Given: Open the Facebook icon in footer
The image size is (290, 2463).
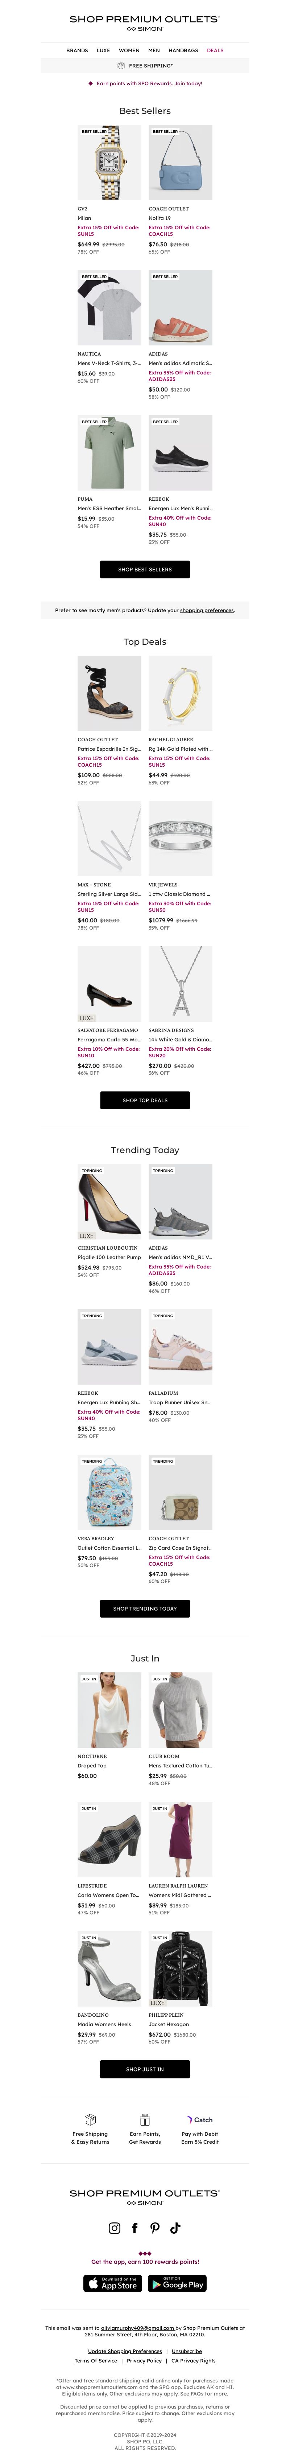Looking at the screenshot, I should coord(134,2227).
